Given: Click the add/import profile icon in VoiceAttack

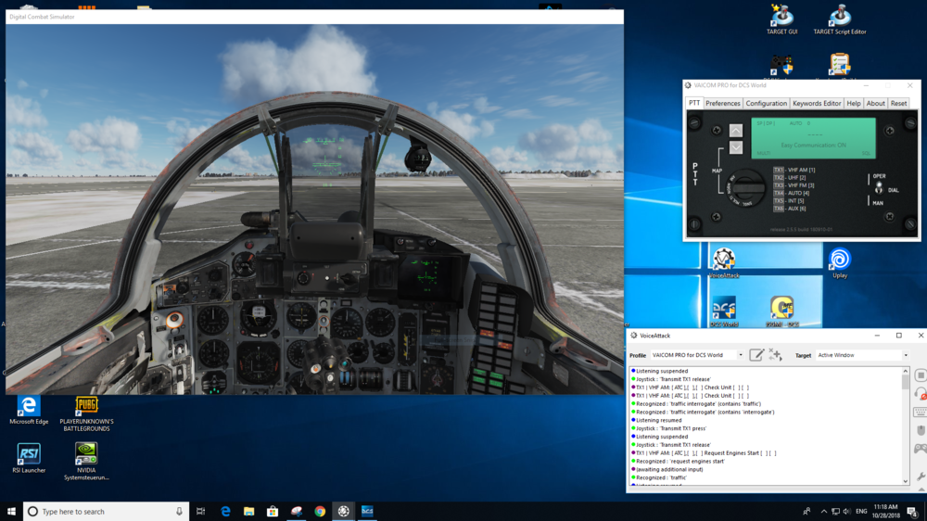Looking at the screenshot, I should 775,355.
